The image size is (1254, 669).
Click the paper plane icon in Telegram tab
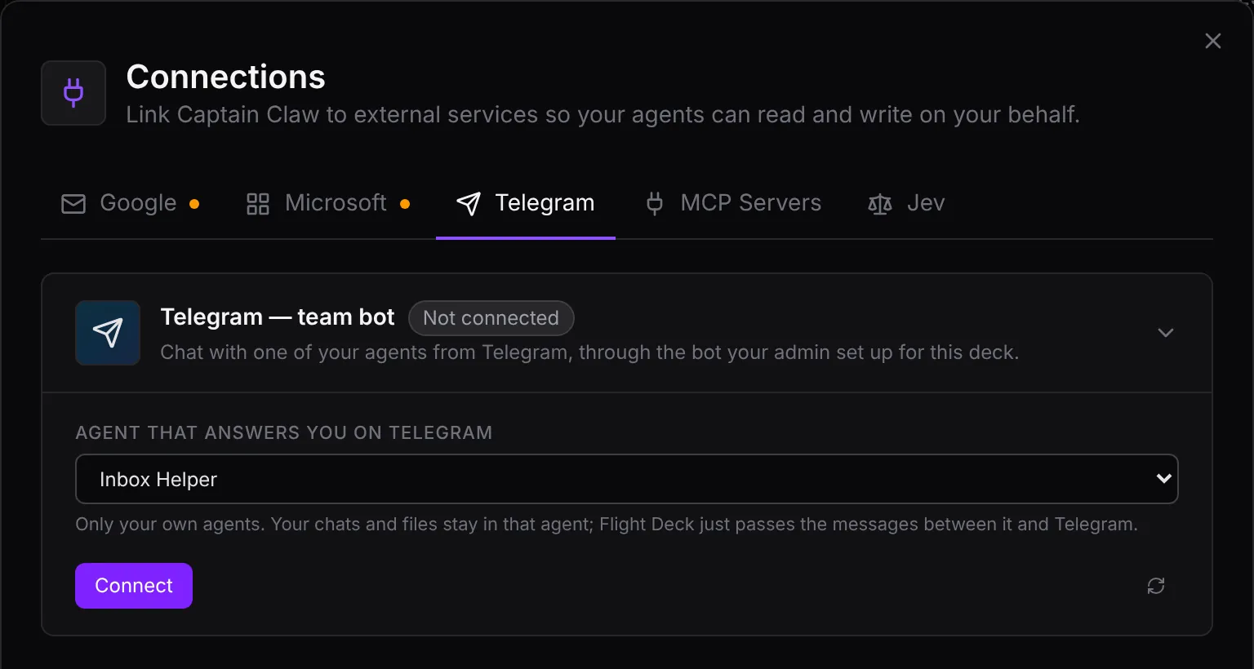click(469, 204)
